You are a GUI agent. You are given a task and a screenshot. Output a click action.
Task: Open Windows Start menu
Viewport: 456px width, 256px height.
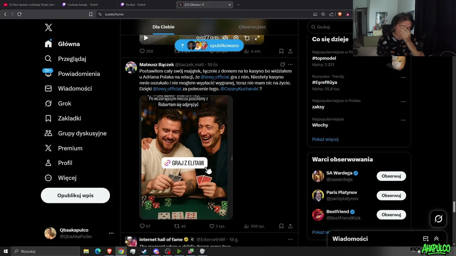pos(6,251)
